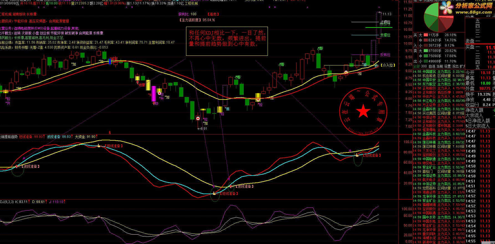495x244 pixels.
Task: Click the hand icon beside first 【波段准备】 signal
Action: point(17,166)
